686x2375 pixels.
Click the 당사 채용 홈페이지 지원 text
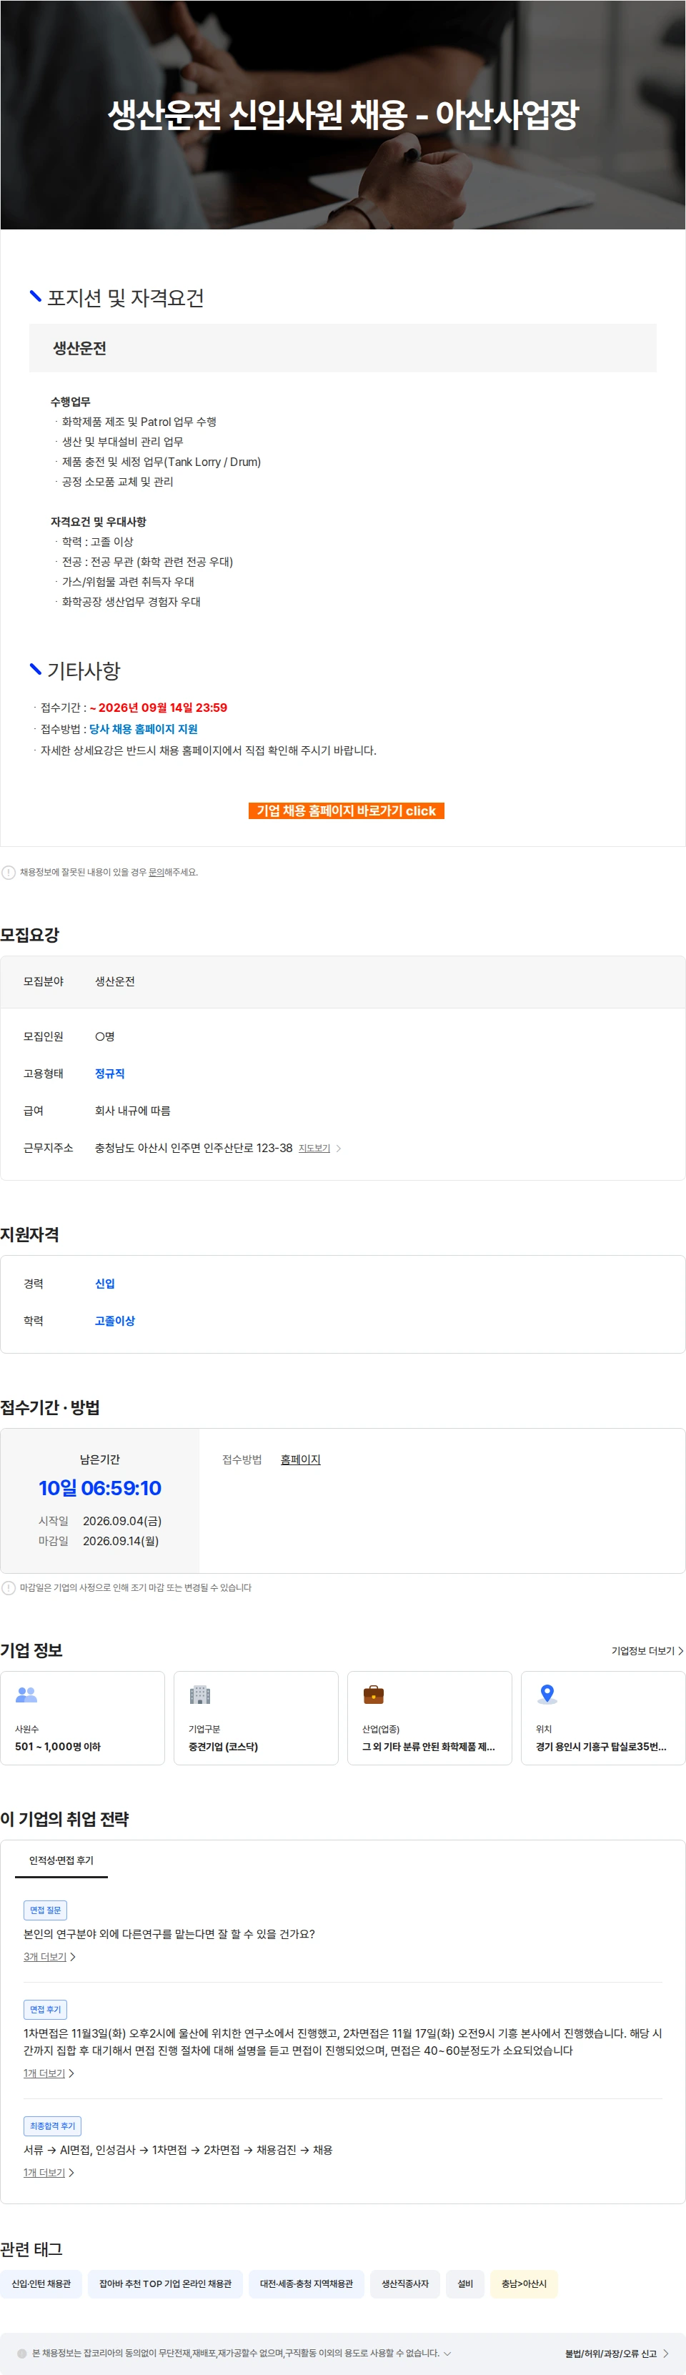[x=143, y=728]
